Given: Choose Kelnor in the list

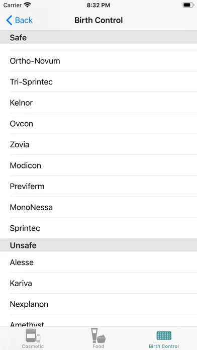Looking at the screenshot, I should click(98, 103).
